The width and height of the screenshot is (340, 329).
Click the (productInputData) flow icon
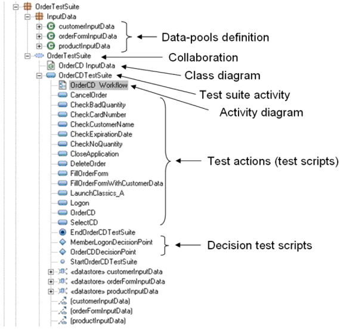click(63, 321)
